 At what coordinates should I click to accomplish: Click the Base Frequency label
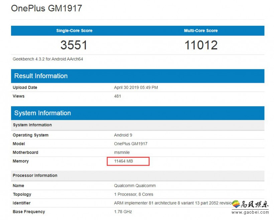coord(29,212)
